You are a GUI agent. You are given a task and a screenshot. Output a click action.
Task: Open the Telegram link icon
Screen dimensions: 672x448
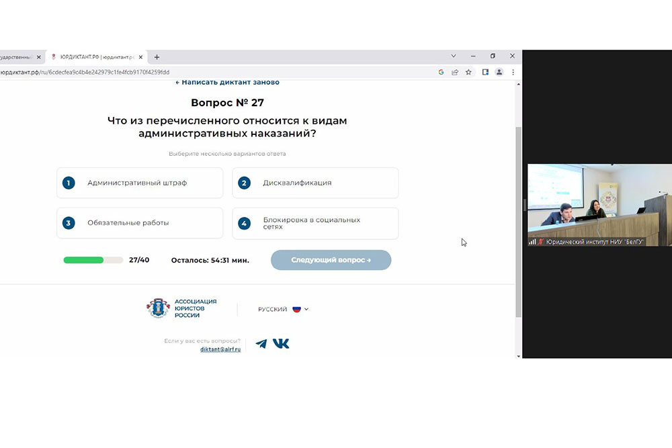click(261, 344)
